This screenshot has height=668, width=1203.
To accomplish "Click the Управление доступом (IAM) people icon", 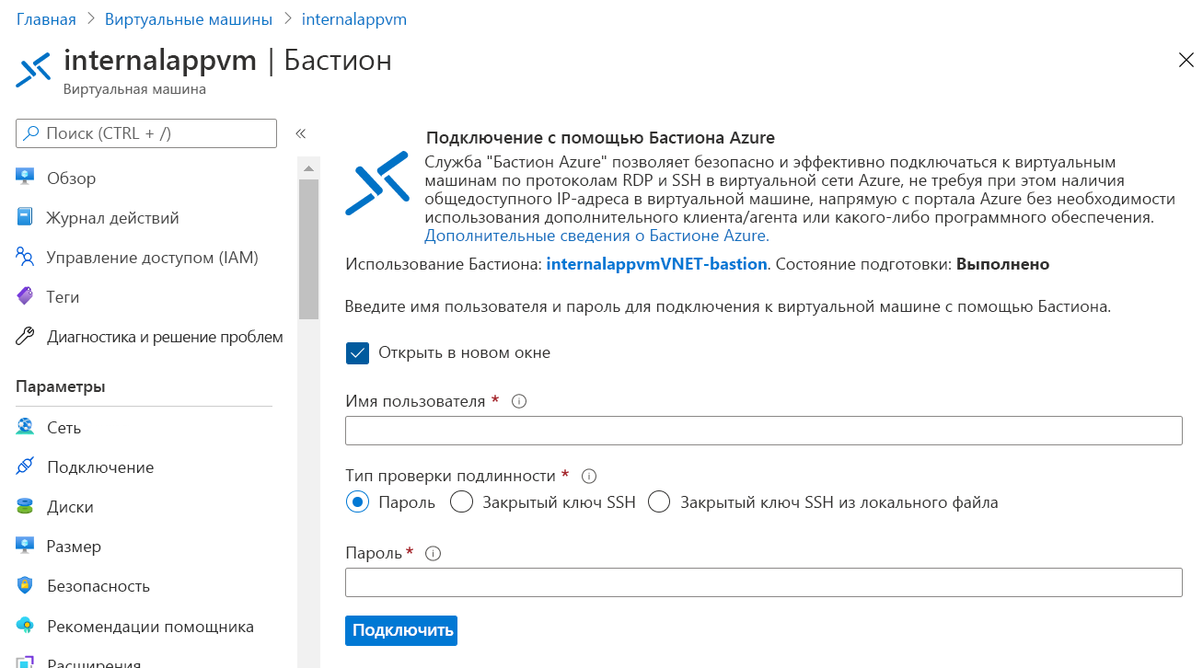I will pyautogui.click(x=25, y=257).
